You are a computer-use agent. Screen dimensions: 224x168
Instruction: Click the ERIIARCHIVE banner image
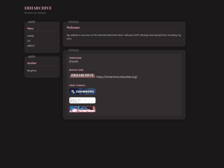point(83,75)
